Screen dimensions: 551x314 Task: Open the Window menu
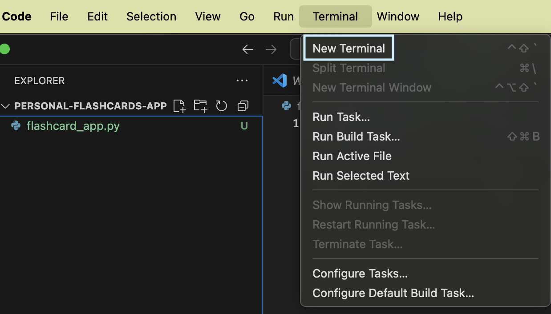pos(398,16)
